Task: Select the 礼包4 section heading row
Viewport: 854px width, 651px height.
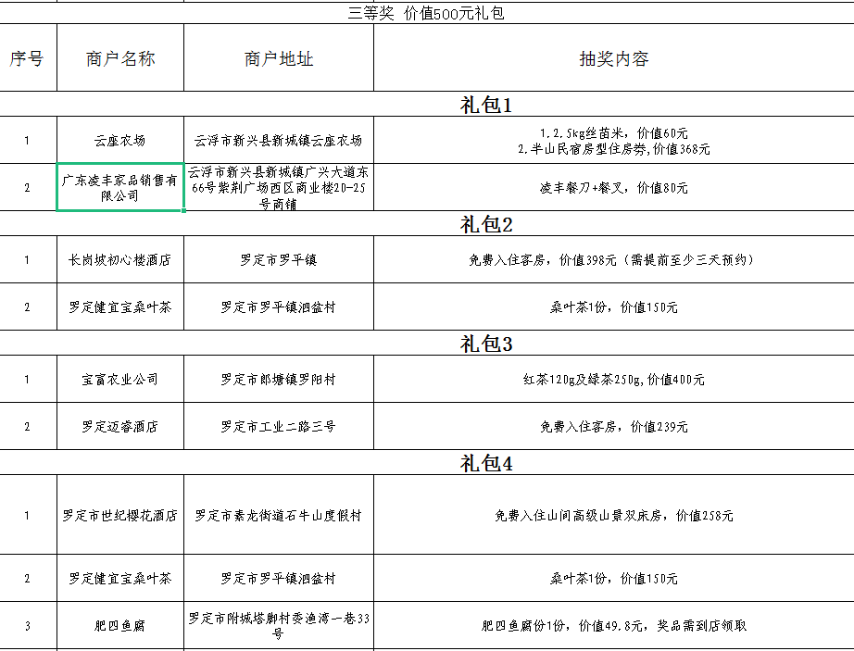Action: pos(485,464)
